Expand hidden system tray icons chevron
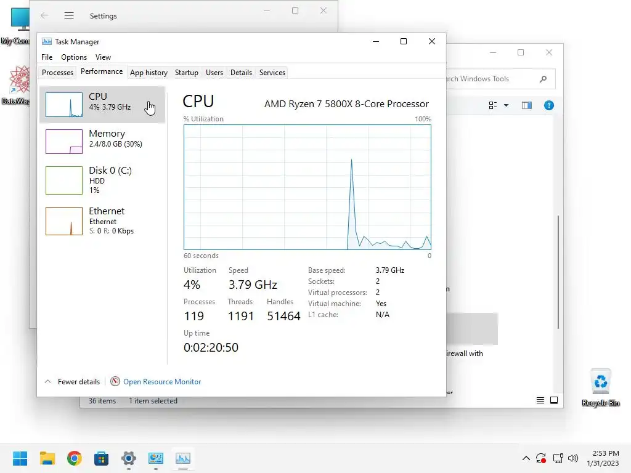 pyautogui.click(x=526, y=458)
